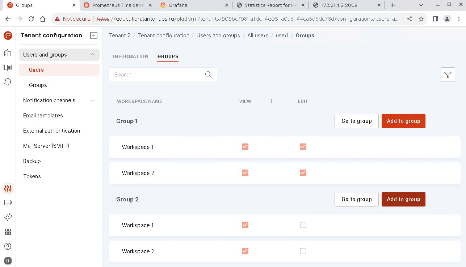
Task: Open the notifications bell icon
Action: click(8, 82)
